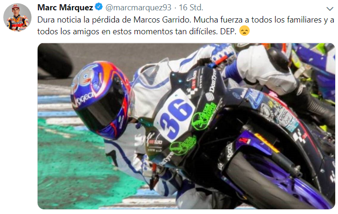Image resolution: width=338 pixels, height=214 pixels.
Task: Click the rider's white glove in photo
Action: [223, 55]
